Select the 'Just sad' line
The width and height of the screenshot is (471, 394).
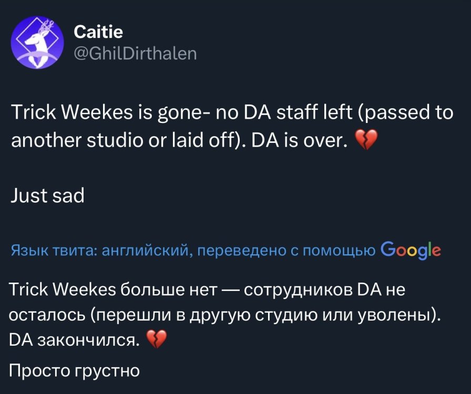pyautogui.click(x=47, y=195)
